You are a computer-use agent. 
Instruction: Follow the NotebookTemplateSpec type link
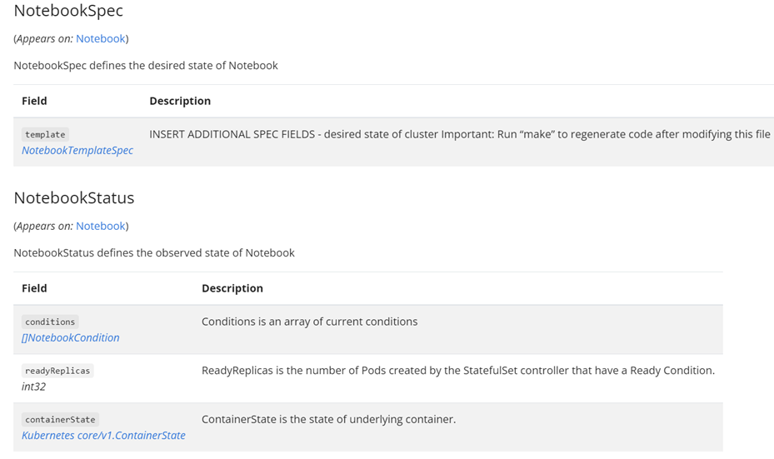(x=77, y=150)
